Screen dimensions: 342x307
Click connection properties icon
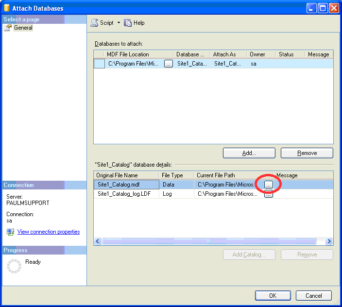(10, 232)
